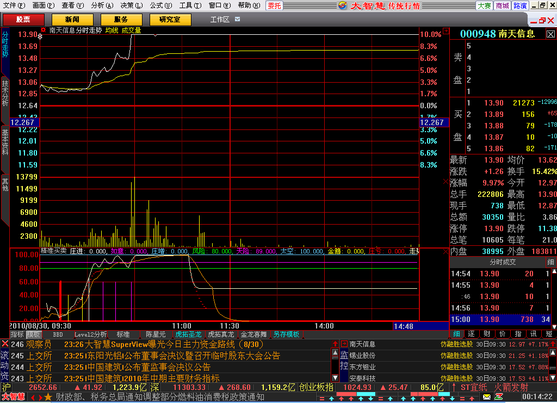Click the gold star icon in ticker bar
Viewport: 557px width, 403px height.
pos(48,397)
